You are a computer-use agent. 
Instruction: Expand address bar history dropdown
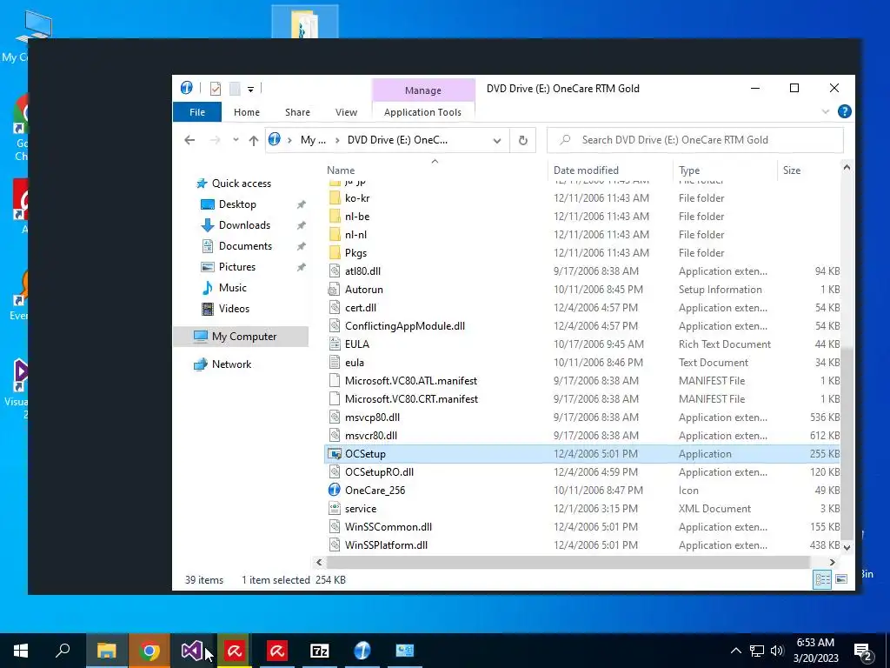pos(497,140)
